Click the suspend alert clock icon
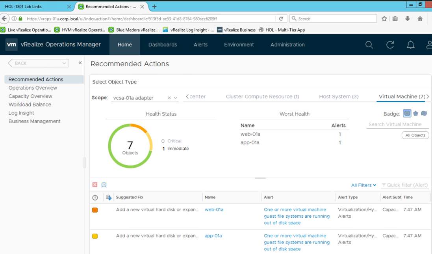Image resolution: width=432 pixels, height=254 pixels. [x=104, y=185]
